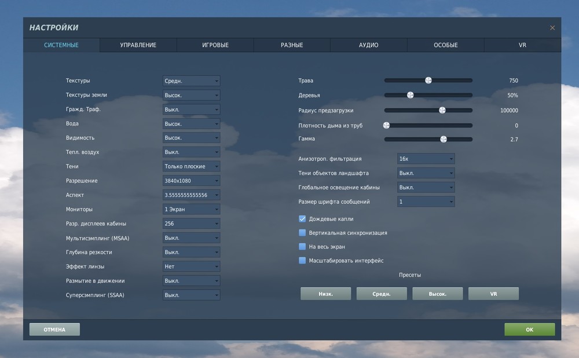Close the НАСТРОЙКИ window with X
The image size is (579, 358).
coord(552,28)
